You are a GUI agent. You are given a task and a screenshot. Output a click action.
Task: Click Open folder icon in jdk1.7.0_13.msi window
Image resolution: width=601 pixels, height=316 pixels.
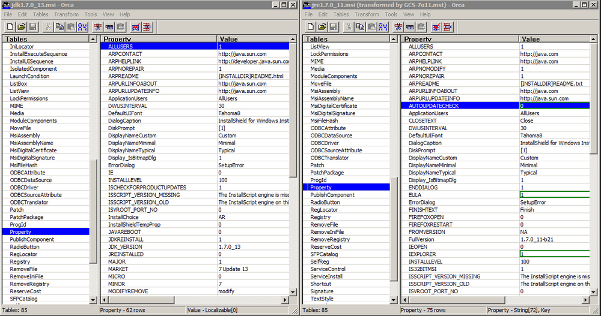[x=22, y=27]
